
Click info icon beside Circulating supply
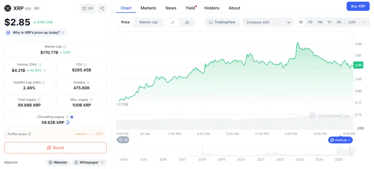[67, 117]
